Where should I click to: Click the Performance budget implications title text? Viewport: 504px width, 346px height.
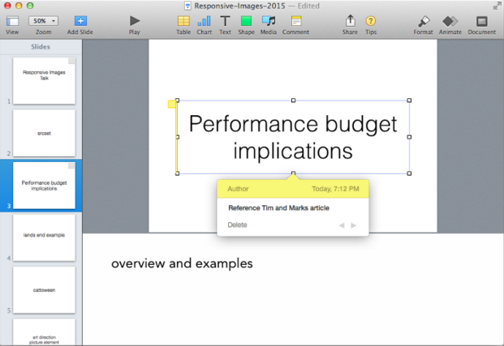(293, 137)
